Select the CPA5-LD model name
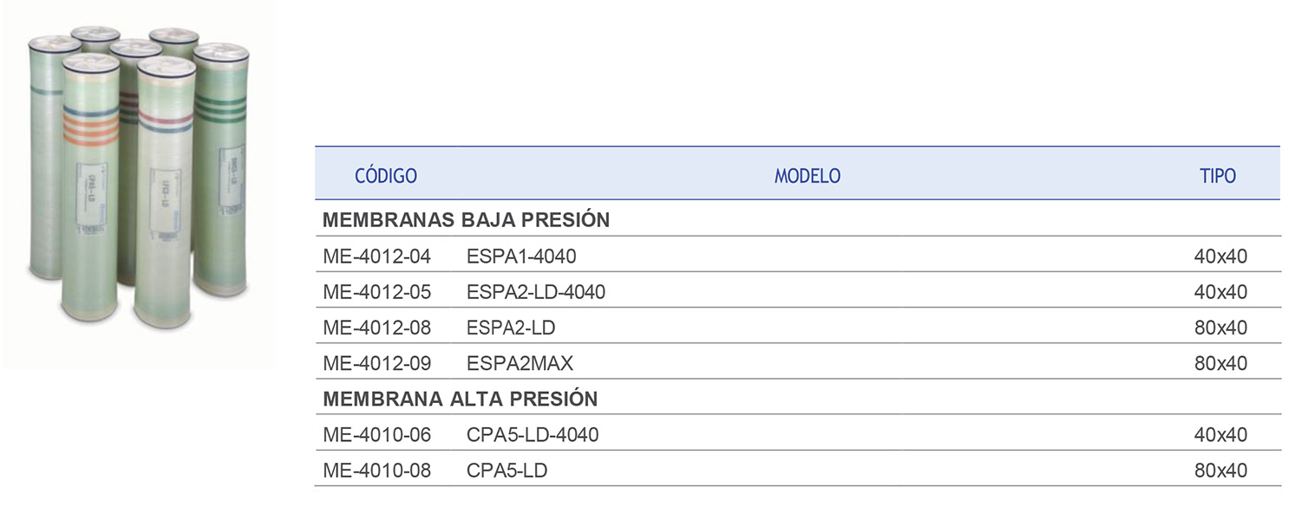Viewport: 1301px width, 507px height. (x=507, y=471)
